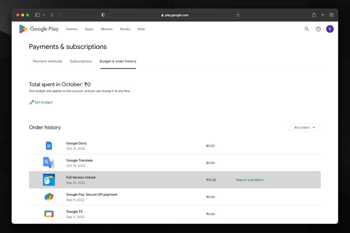Switch to the Subscriptions tab
Viewport: 350px width, 233px height.
click(81, 61)
